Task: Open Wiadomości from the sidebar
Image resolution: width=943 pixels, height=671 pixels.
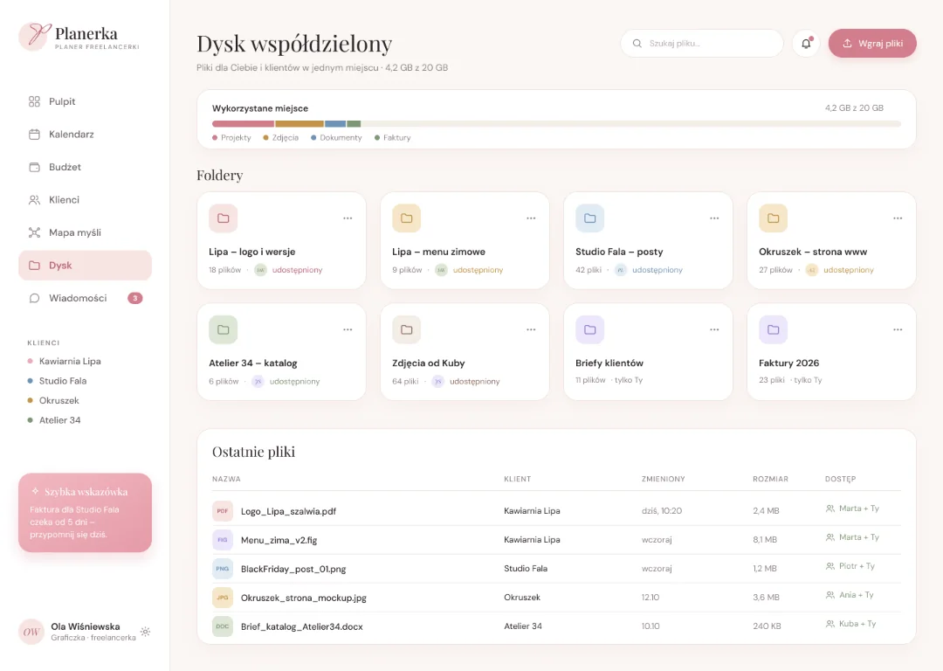Action: [x=85, y=298]
